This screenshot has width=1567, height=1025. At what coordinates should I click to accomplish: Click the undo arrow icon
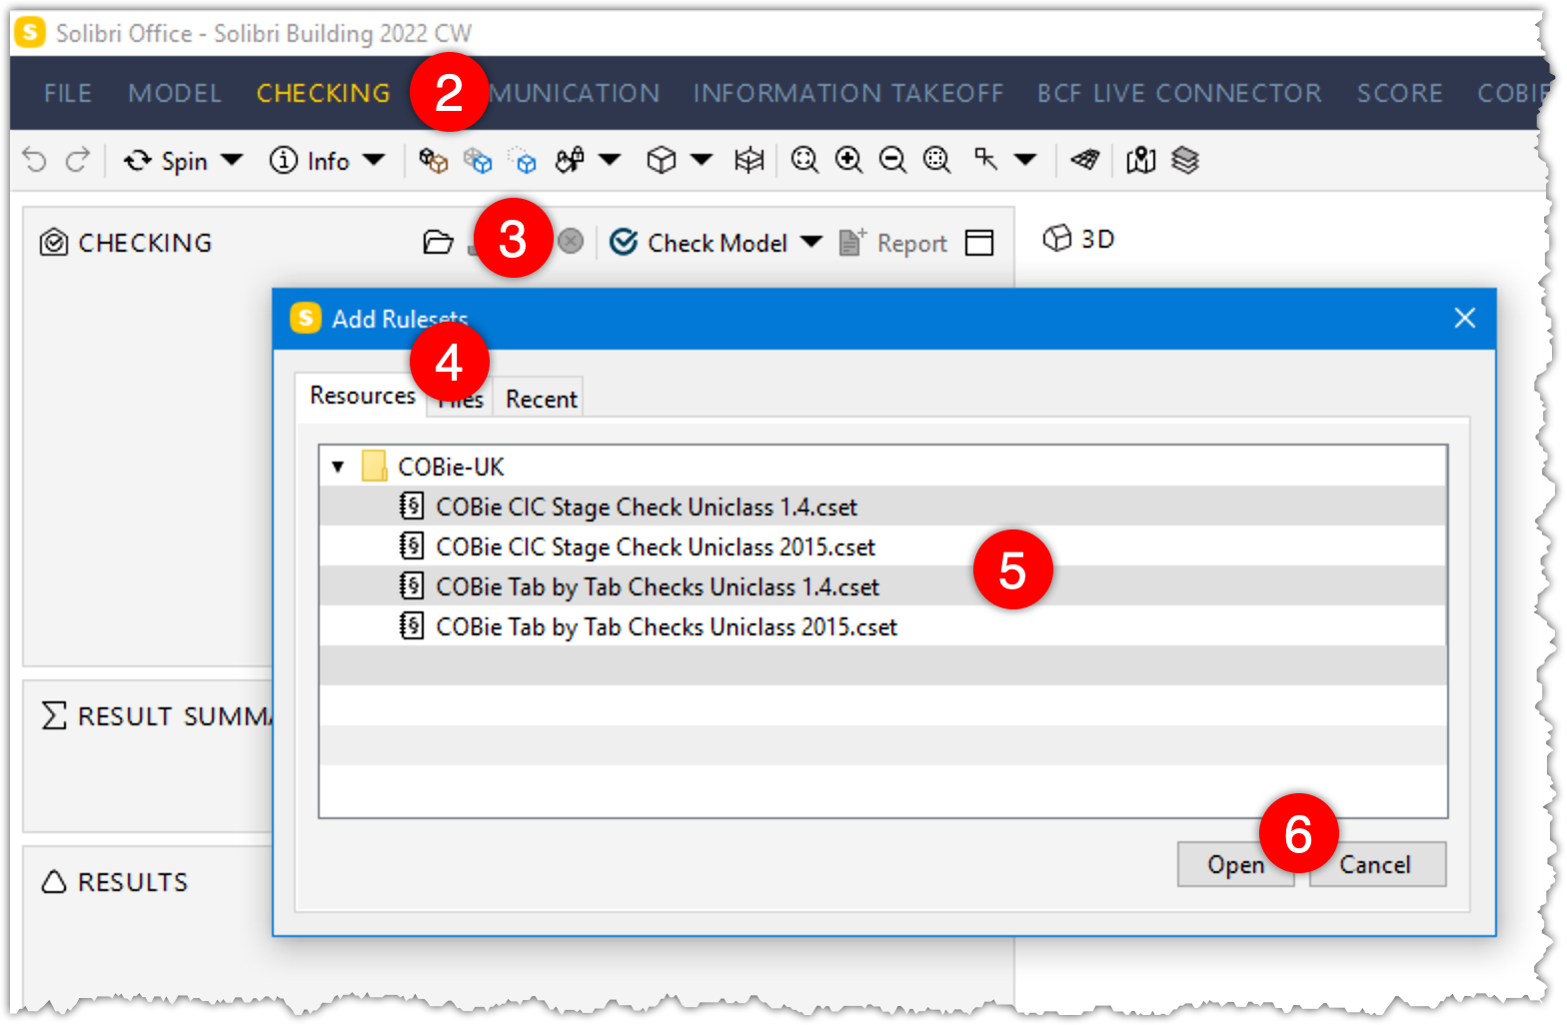point(35,160)
